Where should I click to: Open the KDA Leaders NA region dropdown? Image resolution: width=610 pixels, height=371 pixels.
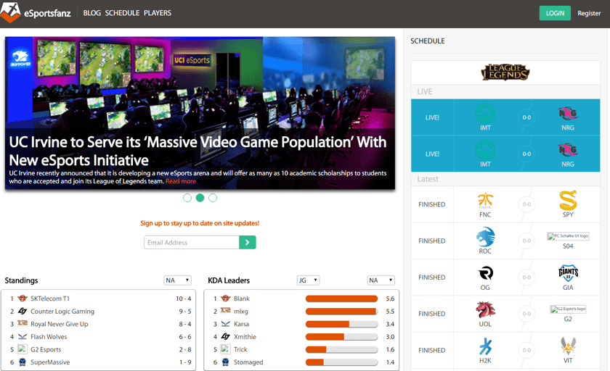[381, 280]
